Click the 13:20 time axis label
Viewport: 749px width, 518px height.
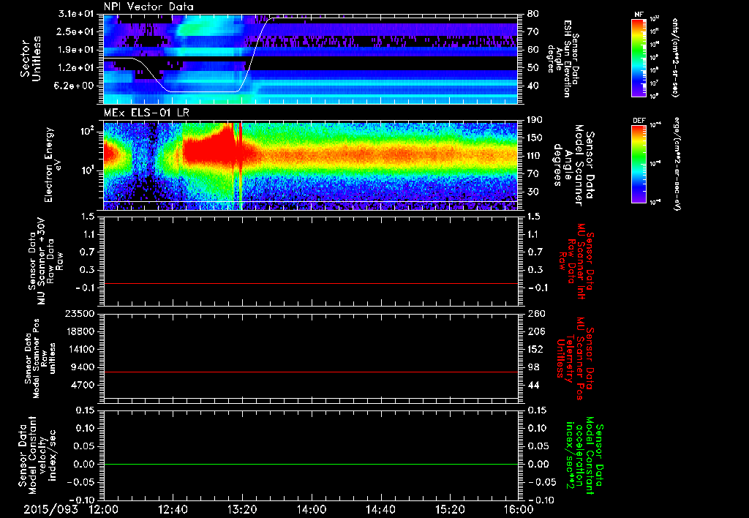pyautogui.click(x=242, y=510)
